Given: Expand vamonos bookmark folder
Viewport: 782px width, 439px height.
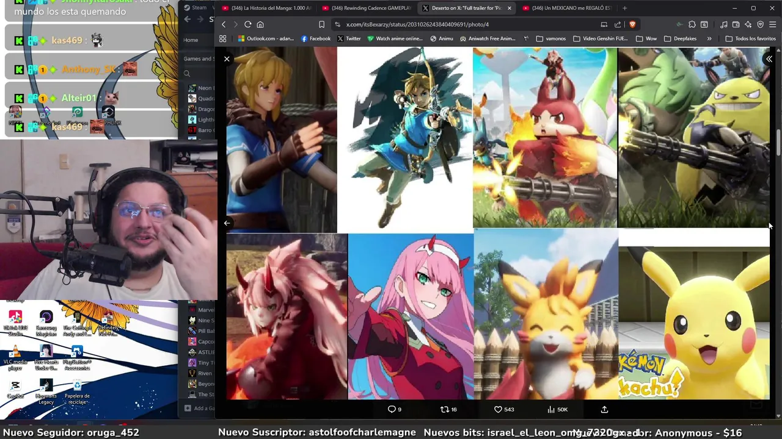Looking at the screenshot, I should tap(551, 38).
